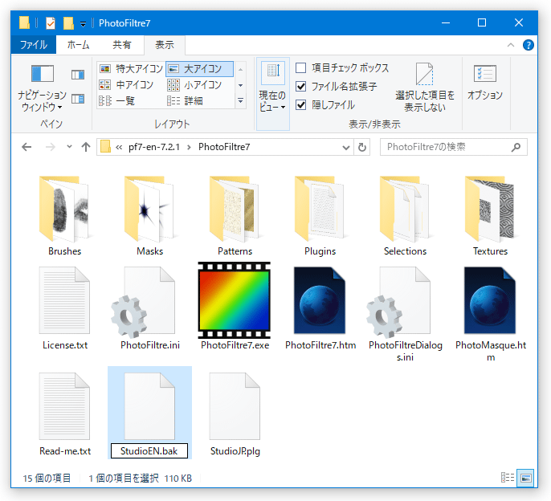Open the Options (オプション) icon
Image resolution: width=551 pixels, height=501 pixels.
pos(485,74)
